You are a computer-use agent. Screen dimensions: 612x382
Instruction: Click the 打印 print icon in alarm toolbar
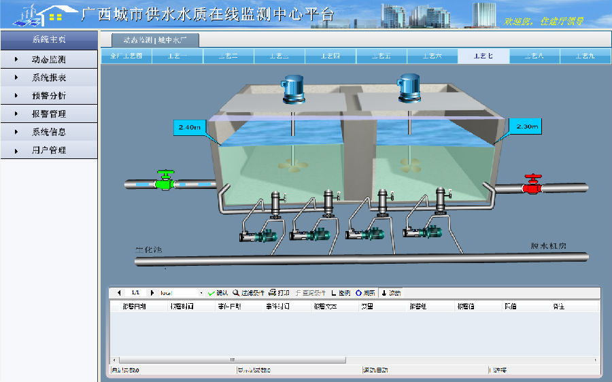click(279, 293)
